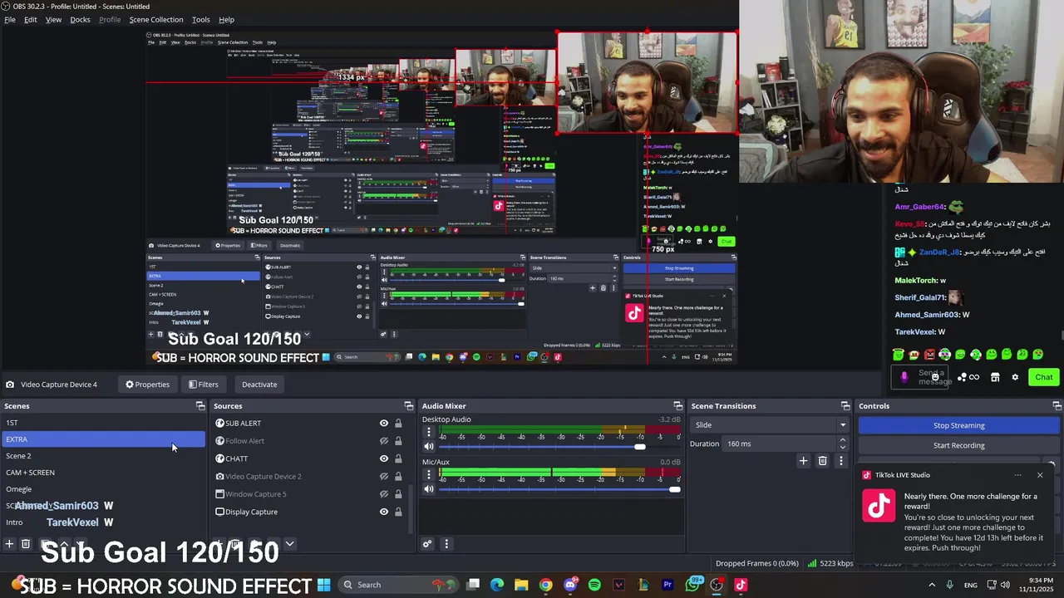Toggle lock on Display Capture source

398,512
